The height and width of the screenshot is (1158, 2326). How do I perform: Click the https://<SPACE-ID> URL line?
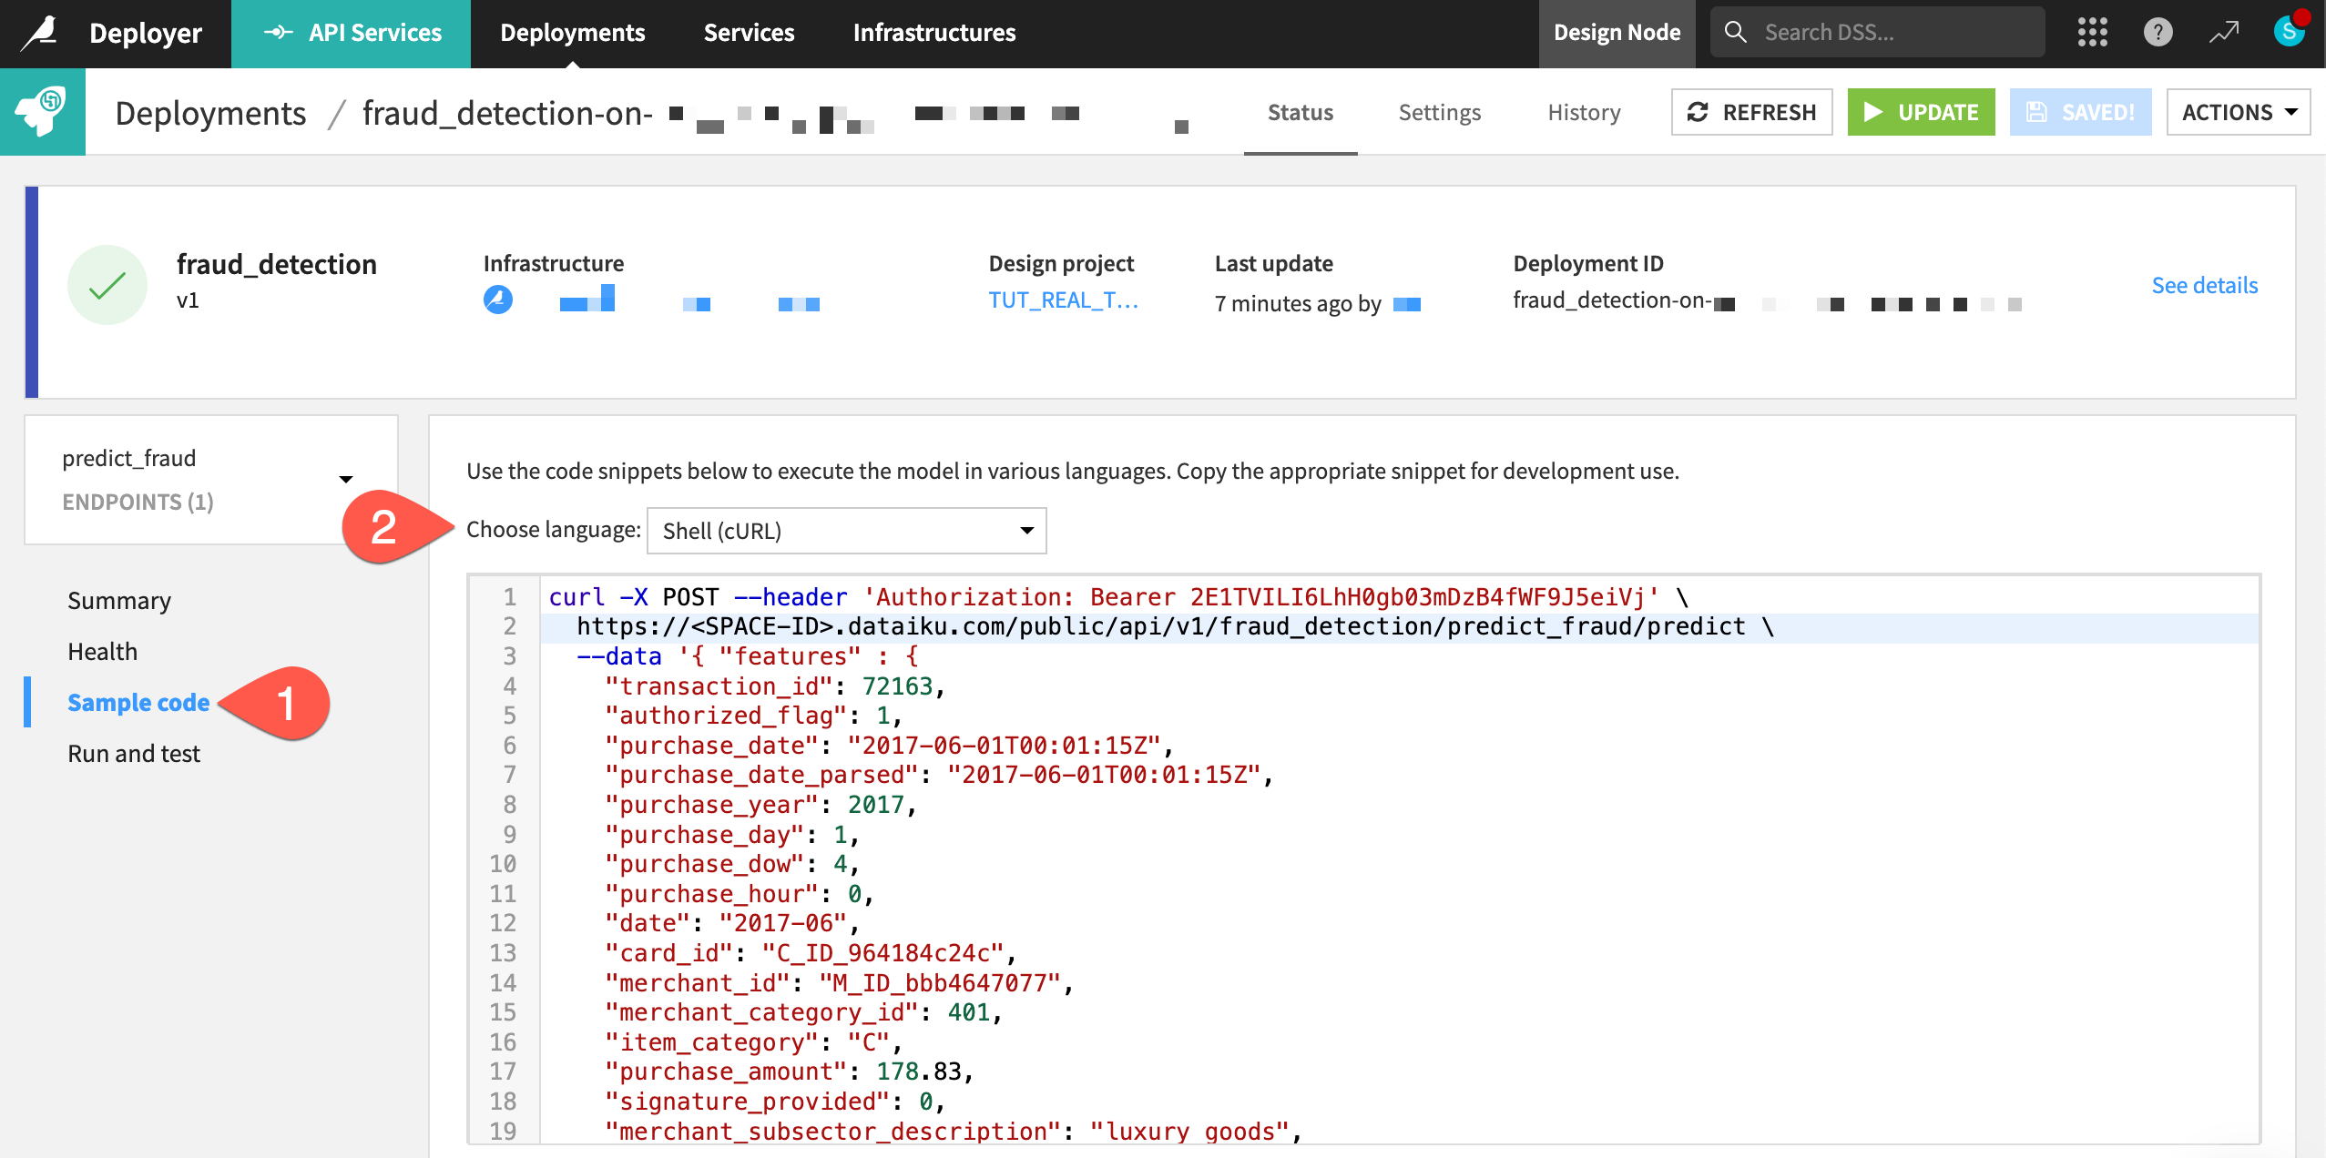(x=1175, y=626)
